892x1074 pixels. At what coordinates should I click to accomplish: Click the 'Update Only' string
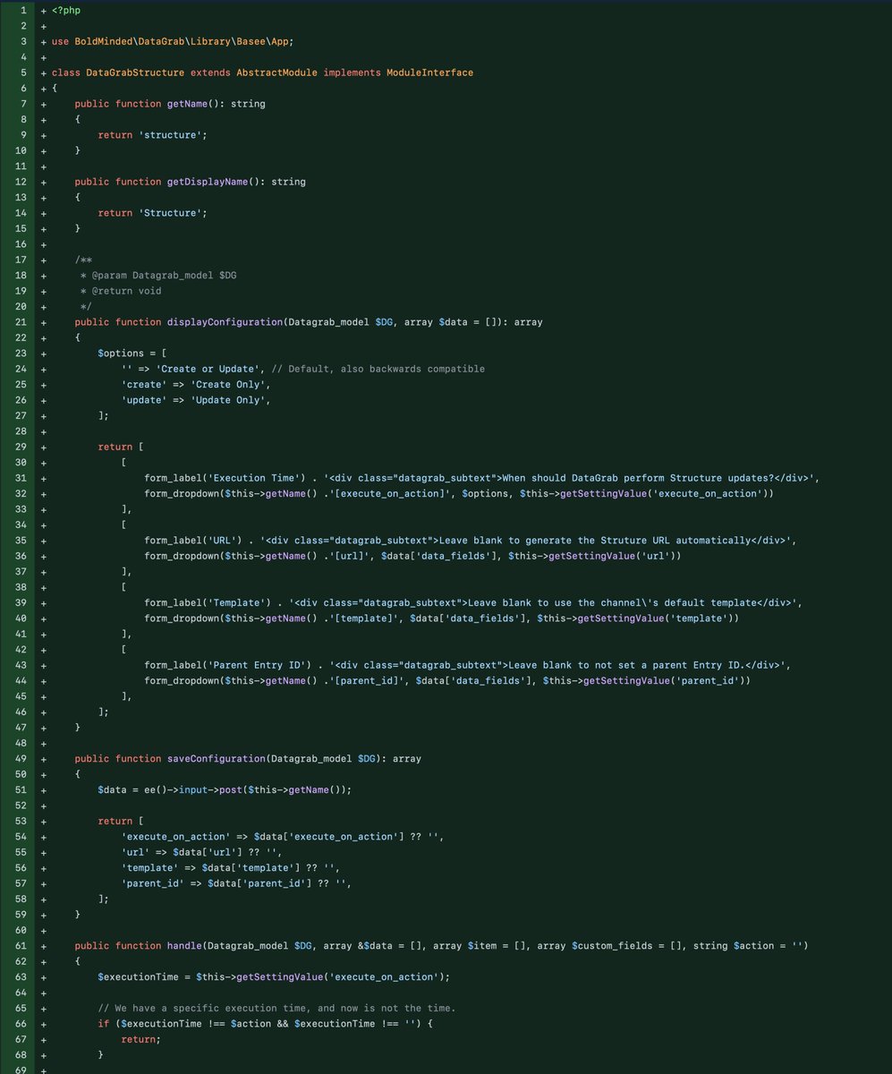click(230, 400)
